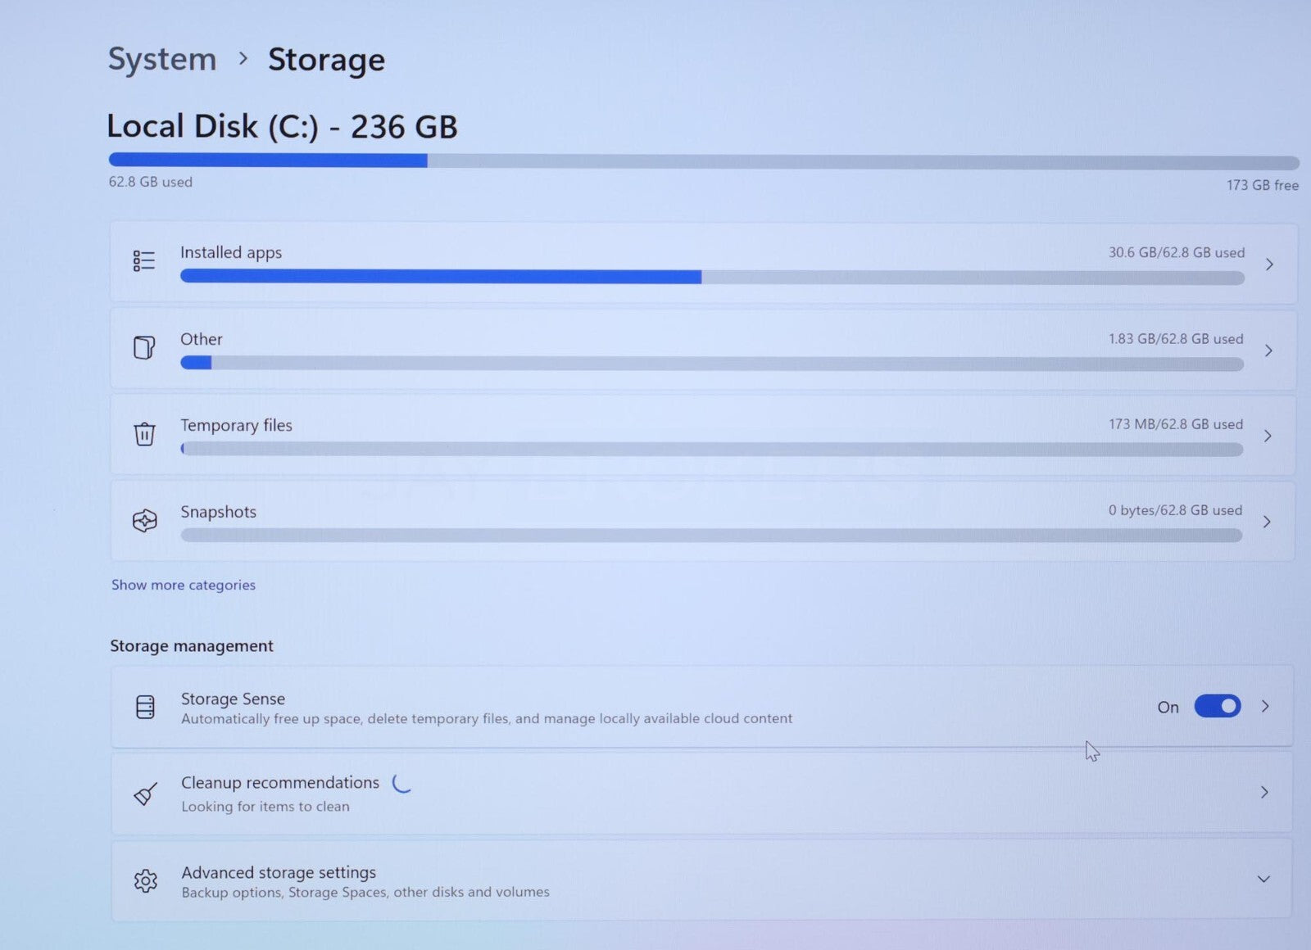The image size is (1311, 950).
Task: Open Installed apps details via chevron
Action: coord(1269,265)
